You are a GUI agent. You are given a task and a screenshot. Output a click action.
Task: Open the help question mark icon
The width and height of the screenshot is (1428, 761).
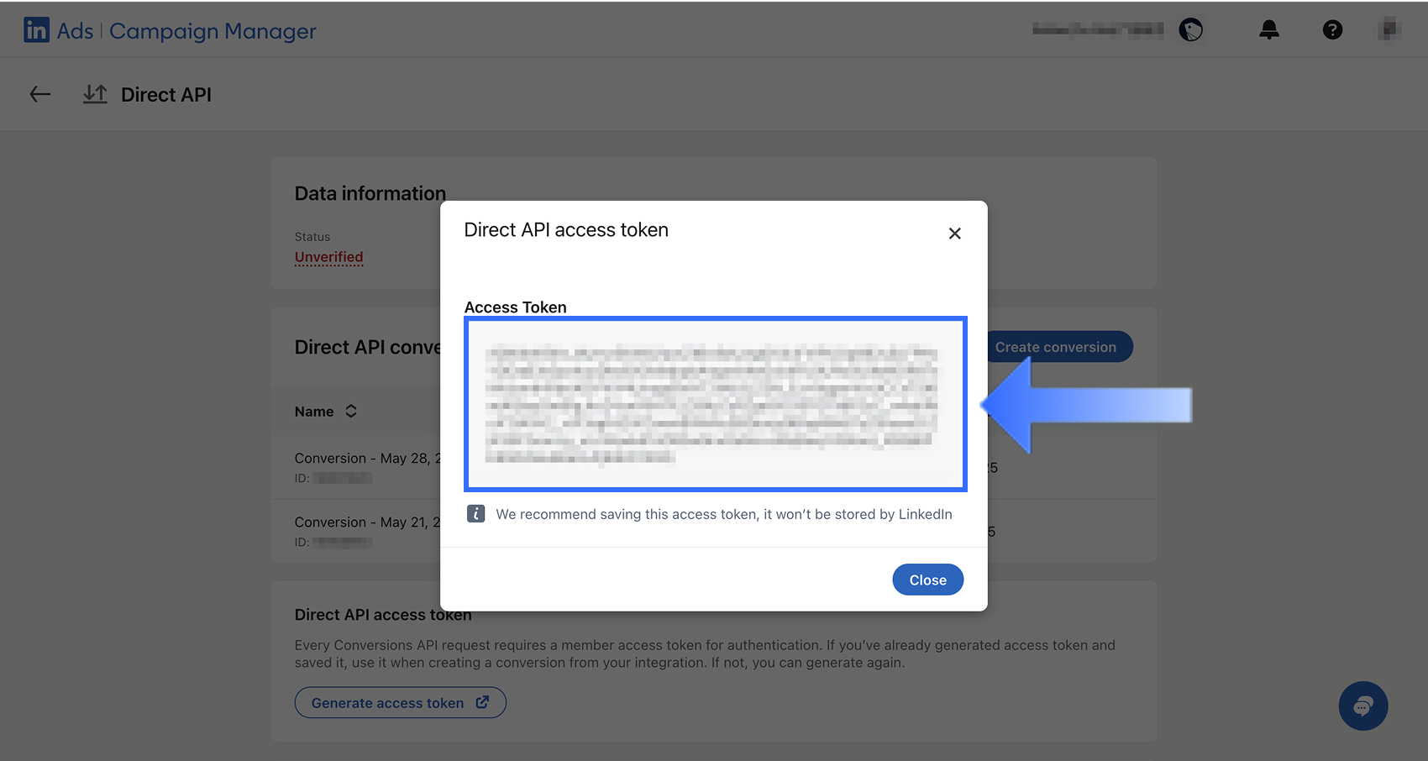[1332, 30]
